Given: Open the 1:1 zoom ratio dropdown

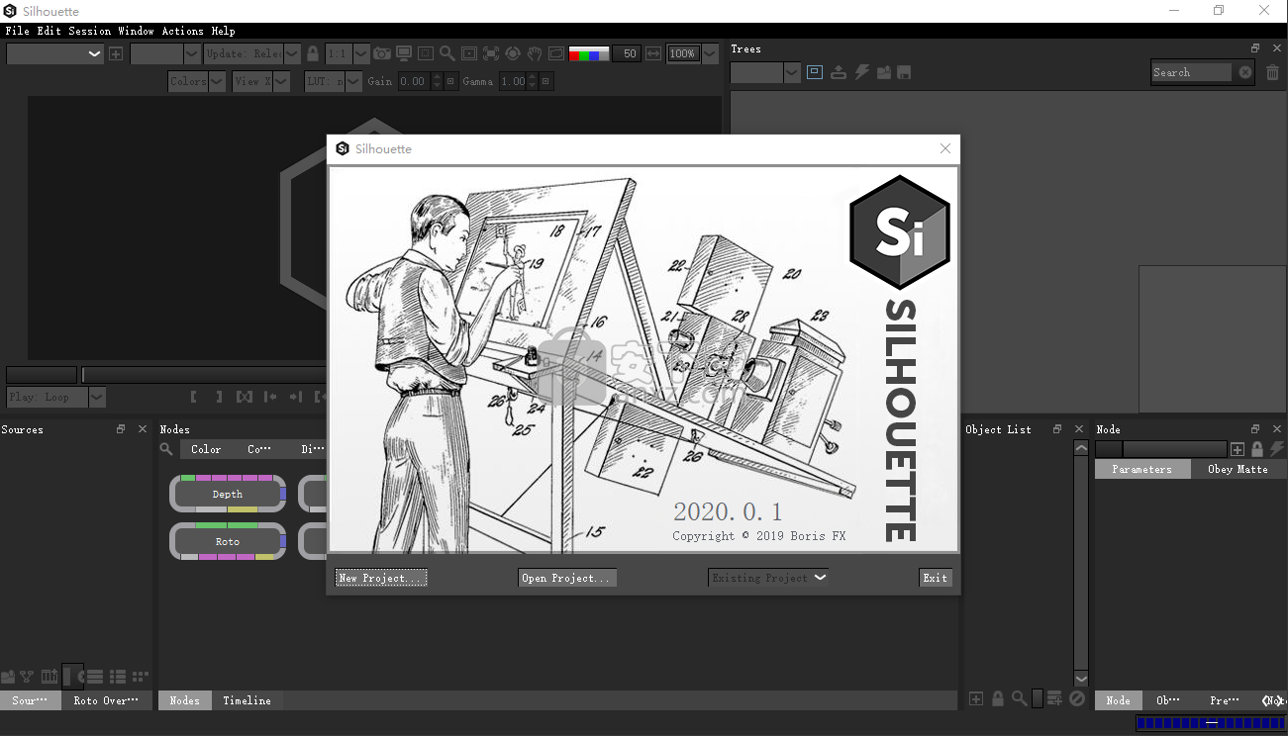Looking at the screenshot, I should (347, 53).
